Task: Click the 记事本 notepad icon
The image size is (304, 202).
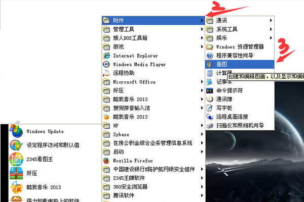Action: click(209, 82)
